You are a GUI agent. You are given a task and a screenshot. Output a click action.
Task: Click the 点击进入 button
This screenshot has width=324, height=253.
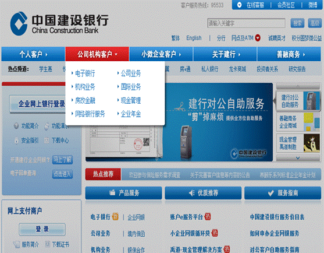click(62, 174)
